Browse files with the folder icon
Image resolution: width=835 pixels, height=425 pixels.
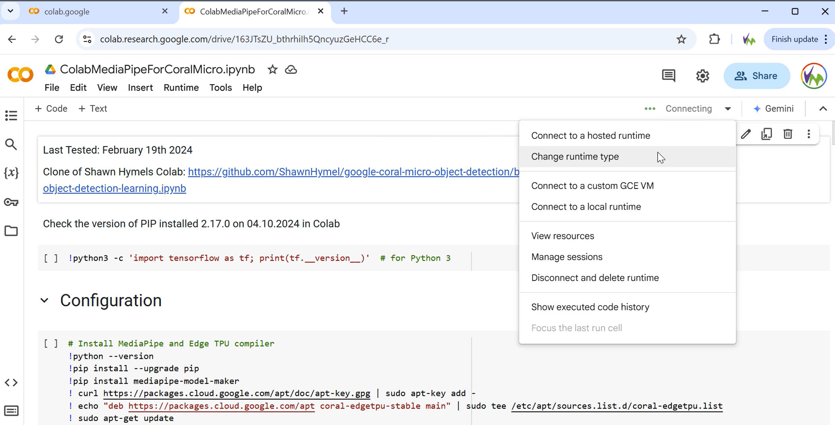coord(11,231)
